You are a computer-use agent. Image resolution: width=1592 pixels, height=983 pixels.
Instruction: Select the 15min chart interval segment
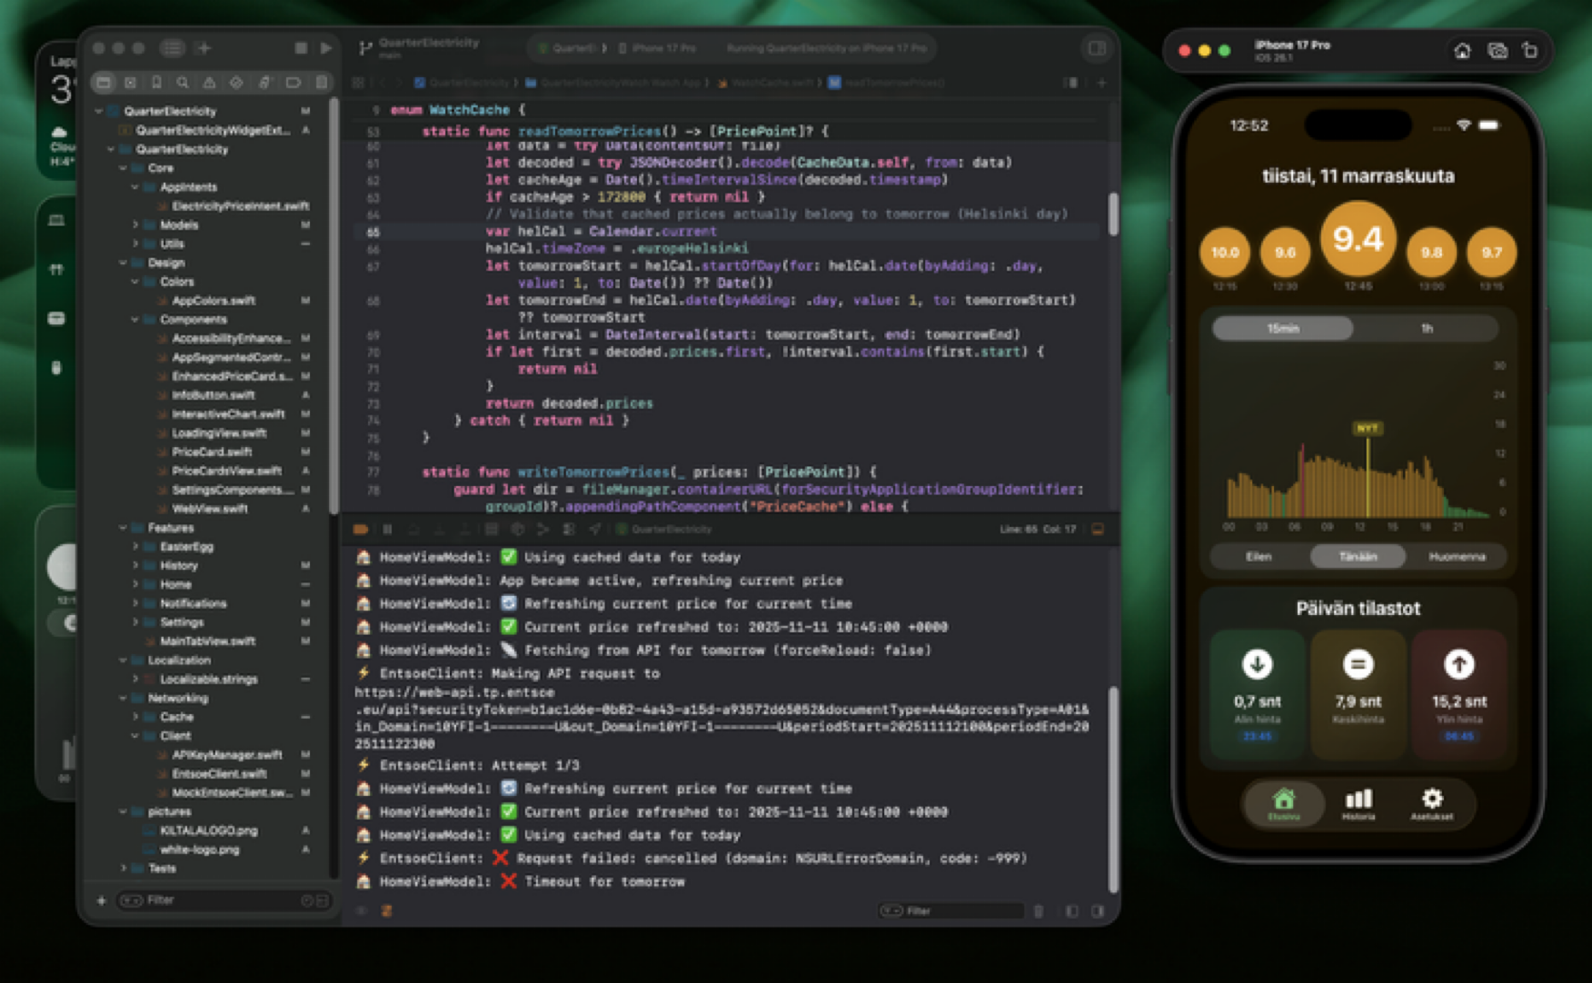[1282, 329]
